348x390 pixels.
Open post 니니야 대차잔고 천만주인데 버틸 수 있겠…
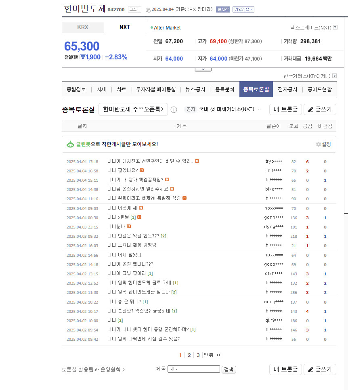pyautogui.click(x=150, y=161)
